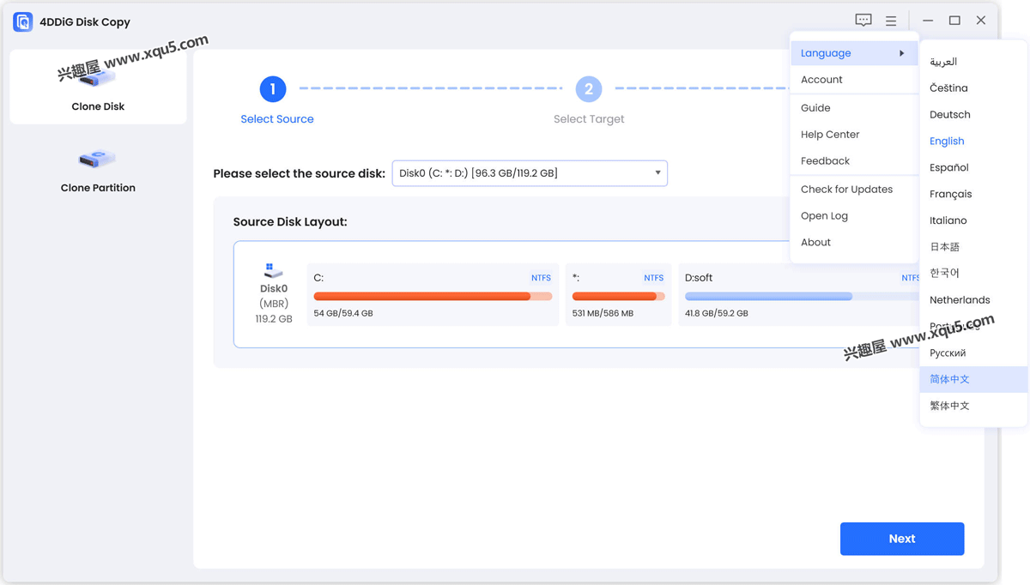1030x585 pixels.
Task: Open the Language menu item
Action: click(x=854, y=53)
